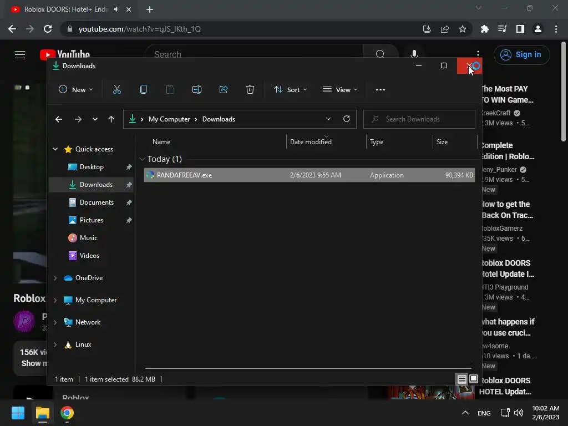This screenshot has width=568, height=426.
Task: Expand the OneDrive tree node
Action: click(x=55, y=278)
